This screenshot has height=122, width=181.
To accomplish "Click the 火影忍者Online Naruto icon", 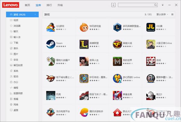I will pyautogui.click(x=151, y=44).
